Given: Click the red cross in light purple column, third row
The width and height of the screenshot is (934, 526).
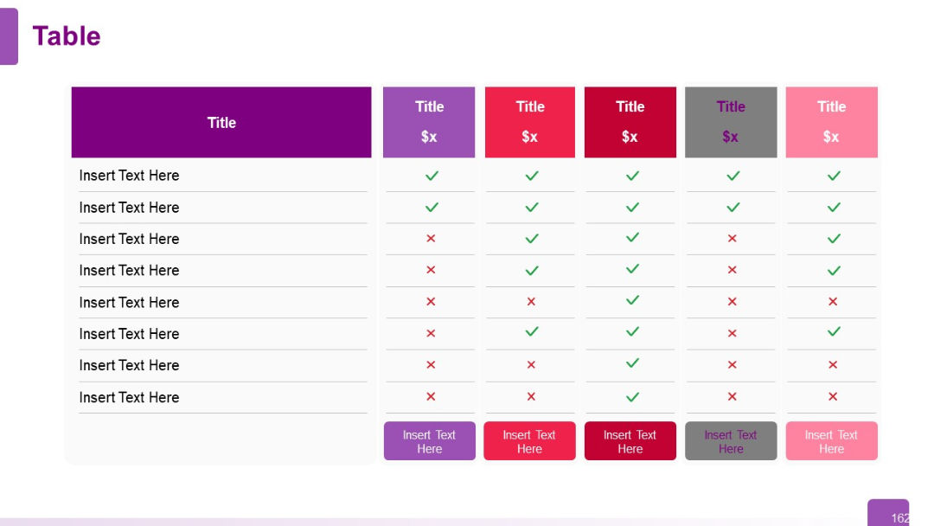Looking at the screenshot, I should [x=431, y=238].
